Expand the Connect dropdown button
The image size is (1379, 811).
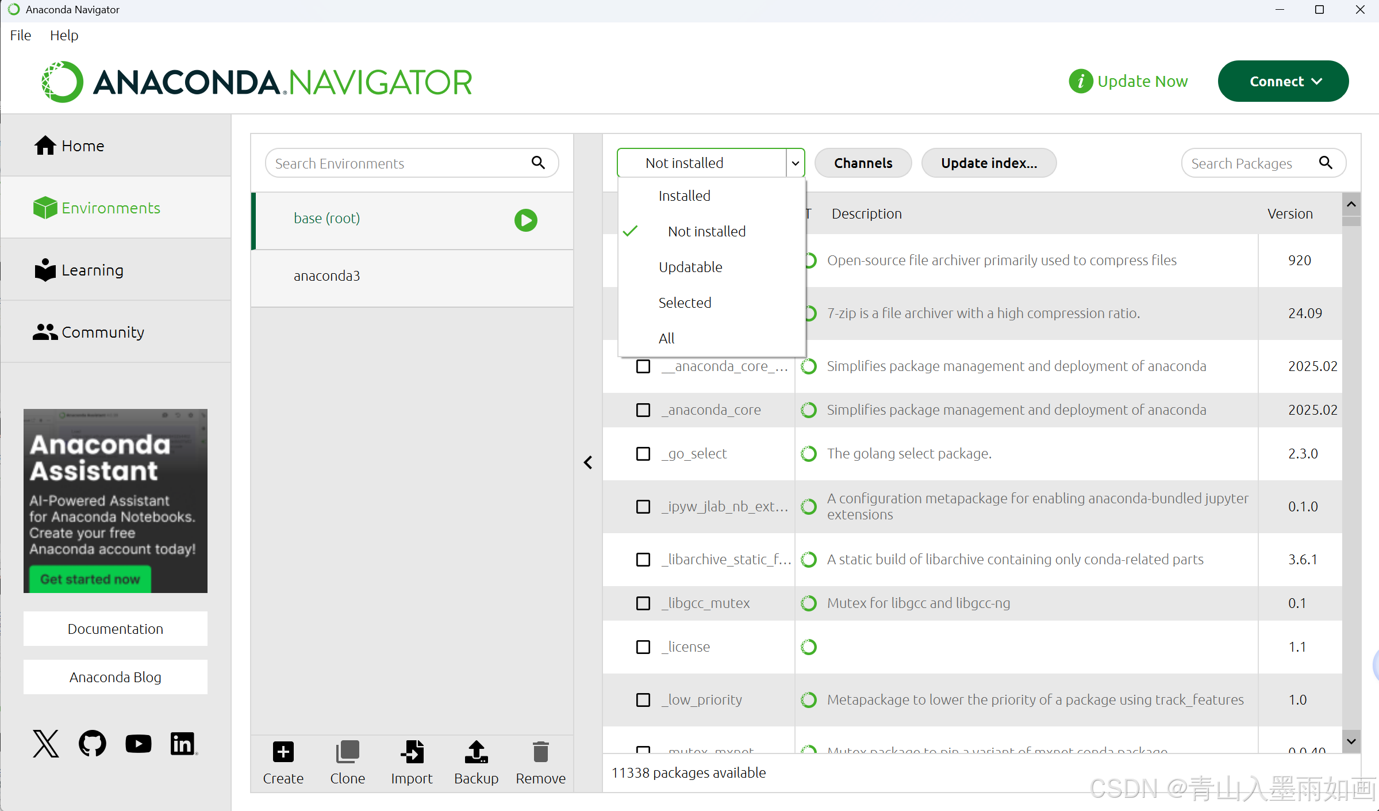point(1283,81)
